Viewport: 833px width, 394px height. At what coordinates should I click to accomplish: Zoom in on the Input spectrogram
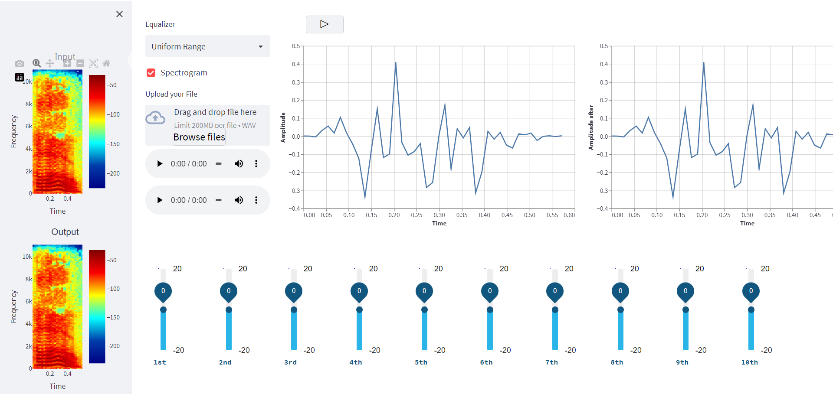67,63
